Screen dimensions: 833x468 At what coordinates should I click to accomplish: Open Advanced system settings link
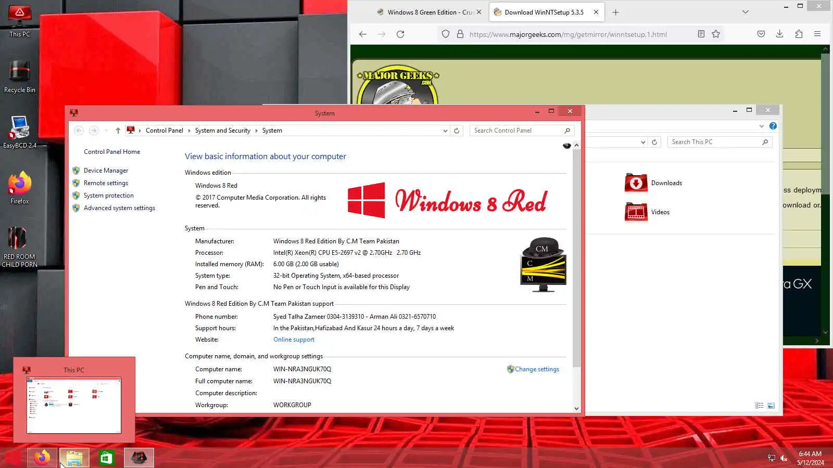119,208
